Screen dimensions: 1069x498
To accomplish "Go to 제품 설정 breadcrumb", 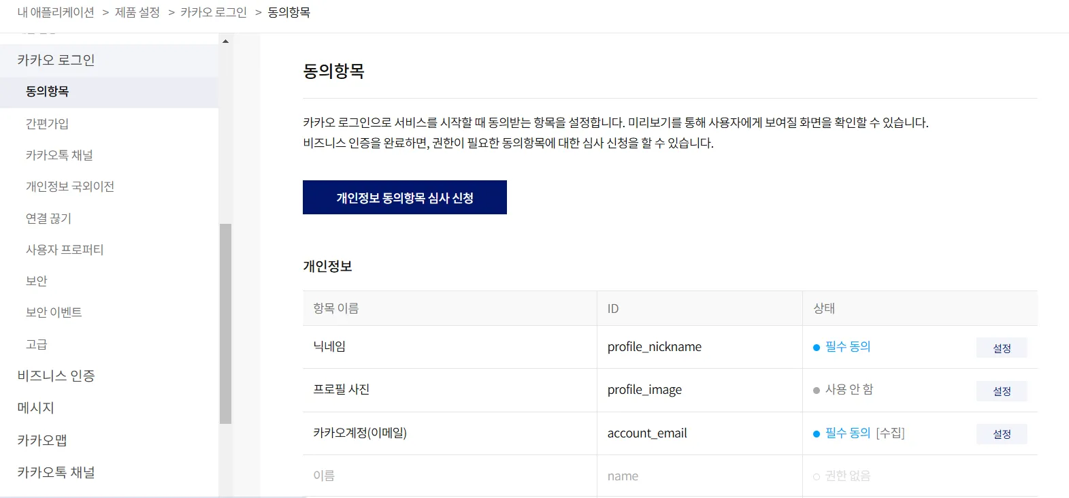I will [x=137, y=12].
